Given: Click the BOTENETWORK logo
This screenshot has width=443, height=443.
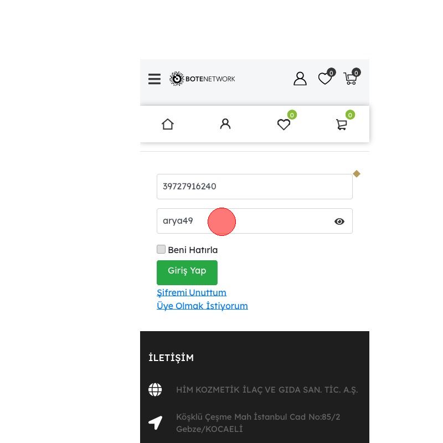Looking at the screenshot, I should (202, 79).
